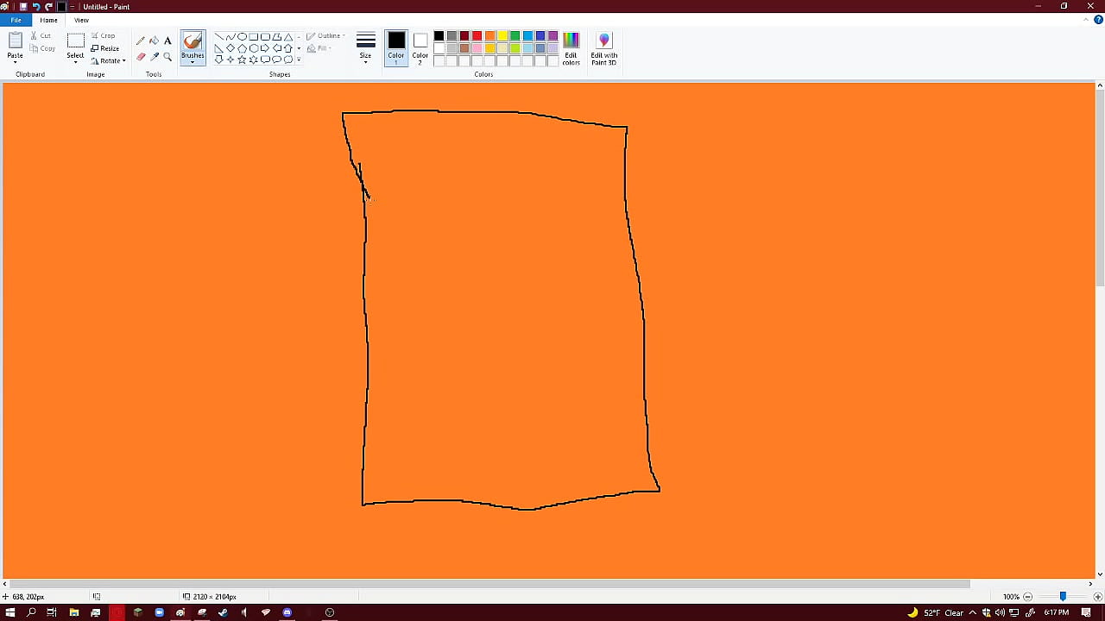Select Color 2 as active color
The width and height of the screenshot is (1105, 621).
point(420,47)
